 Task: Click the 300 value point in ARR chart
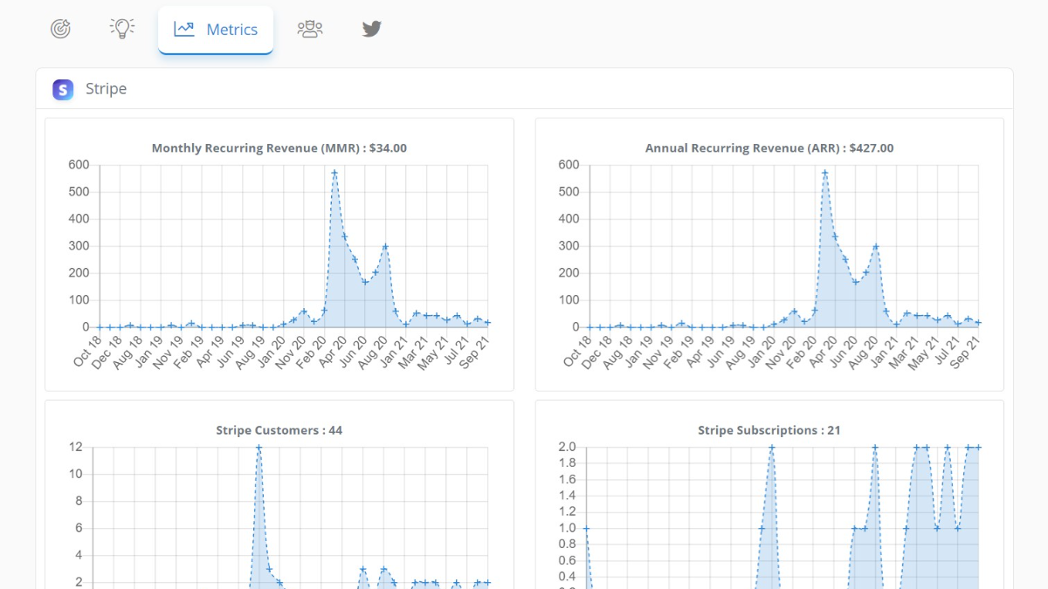click(875, 246)
